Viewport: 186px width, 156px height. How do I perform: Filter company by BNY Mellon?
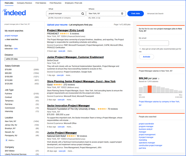(x=10, y=151)
